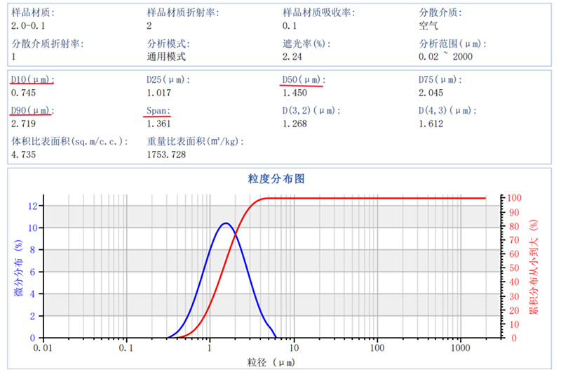Click the sample material value 2.0-0.1
This screenshot has height=370, width=561.
tap(29, 26)
